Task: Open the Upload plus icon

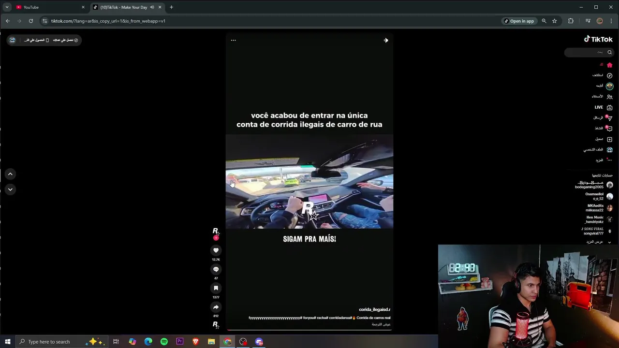Action: [x=609, y=139]
